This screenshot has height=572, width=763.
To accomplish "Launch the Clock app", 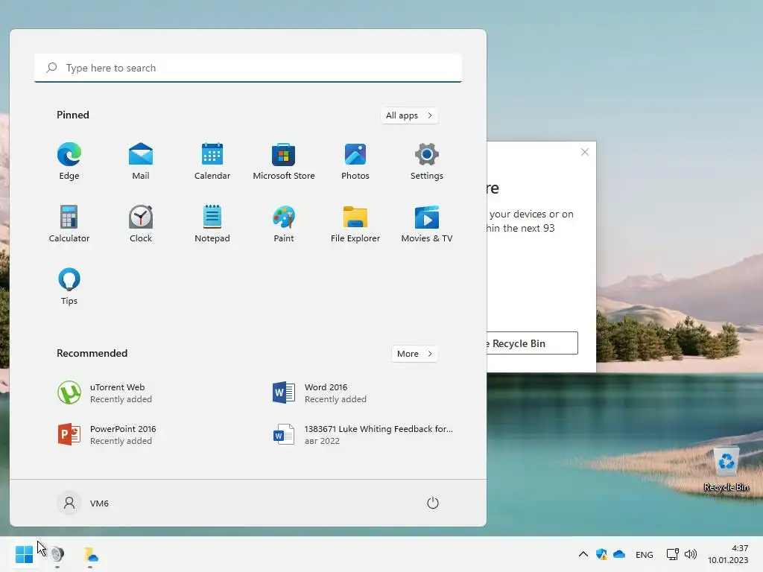I will tap(141, 223).
